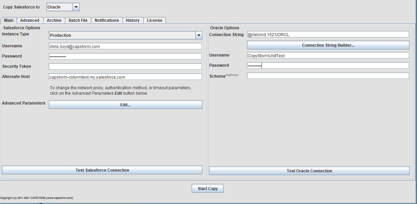The height and width of the screenshot is (204, 417).
Task: Focus the Oracle Password field
Action: [328, 66]
